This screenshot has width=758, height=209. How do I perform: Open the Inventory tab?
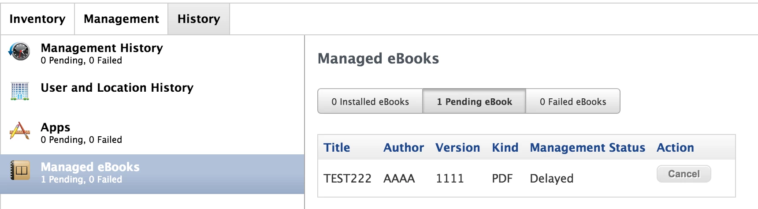pyautogui.click(x=37, y=19)
